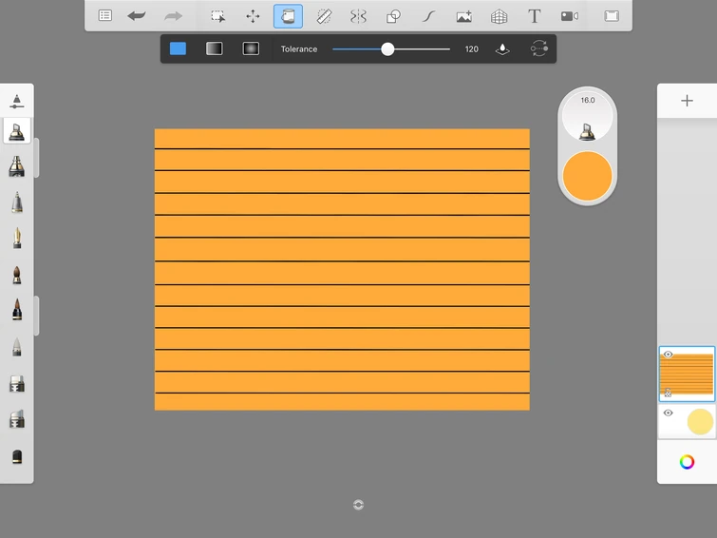Screen dimensions: 717x538
Task: Select the flat eraser-style brush
Action: [17, 384]
